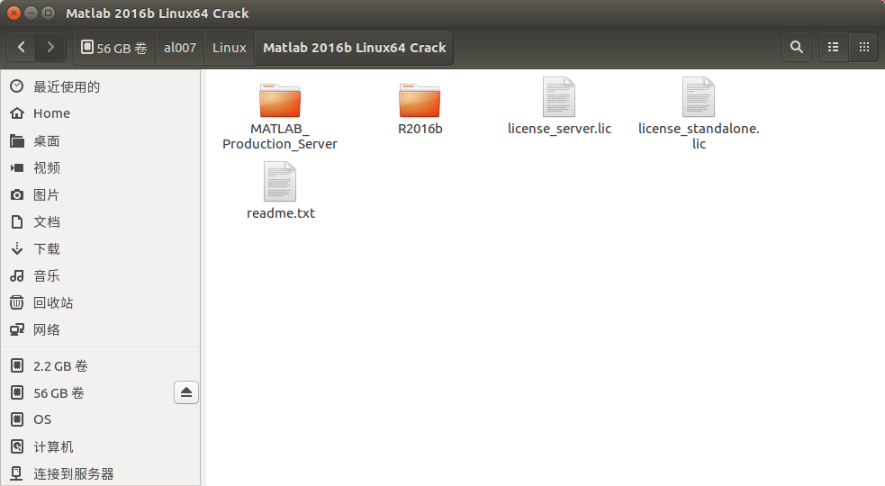The height and width of the screenshot is (486, 885).
Task: Click 连接到服务器 in sidebar
Action: coord(101,473)
